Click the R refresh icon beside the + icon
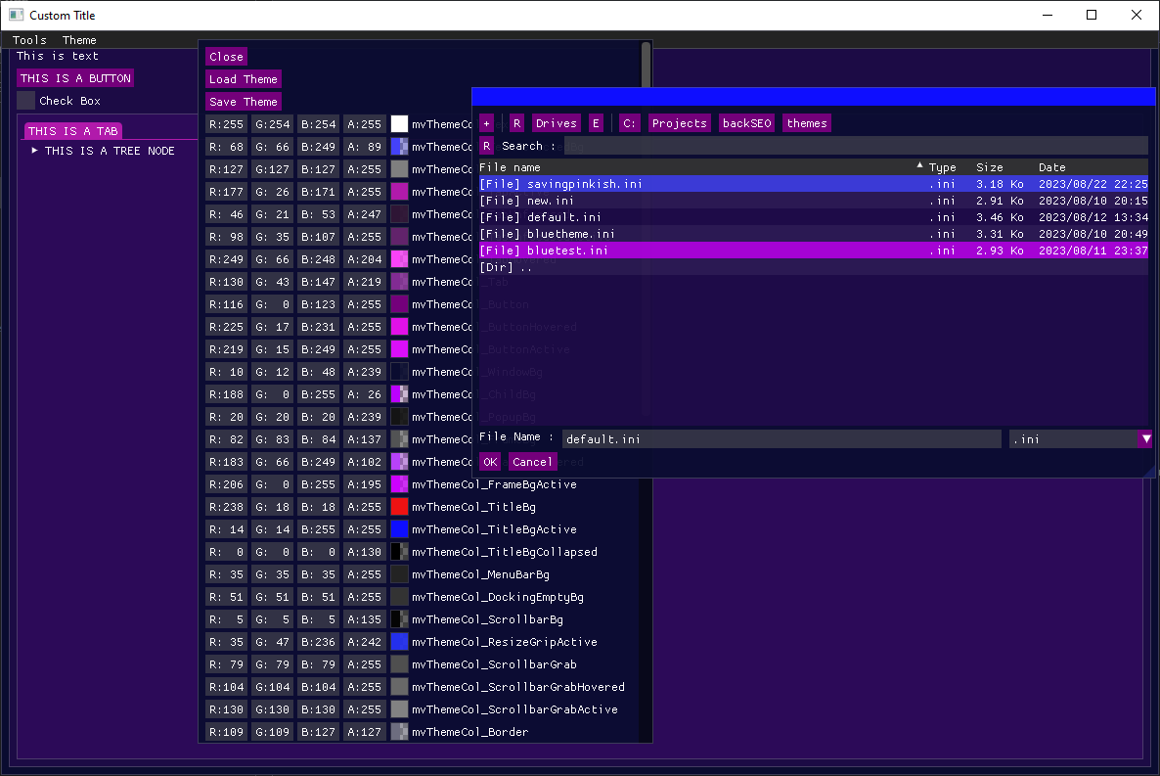 (515, 123)
